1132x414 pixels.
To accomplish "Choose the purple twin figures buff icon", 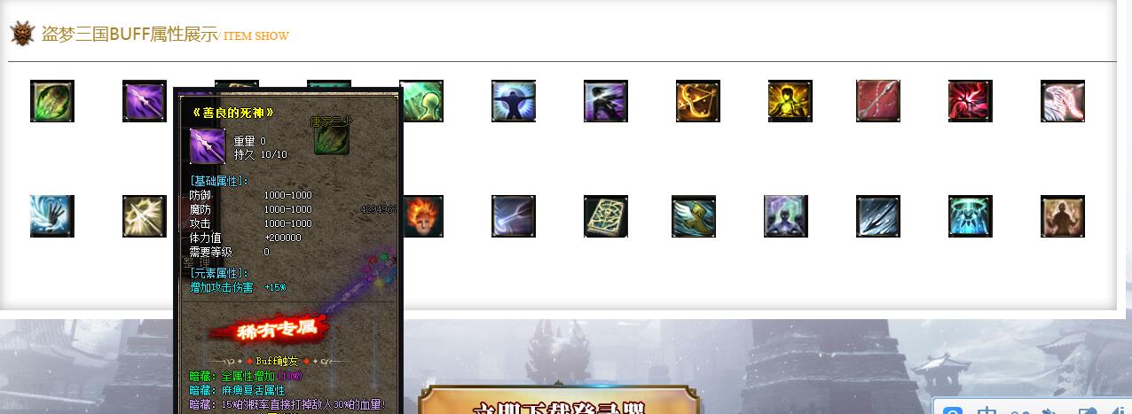I will tap(786, 216).
